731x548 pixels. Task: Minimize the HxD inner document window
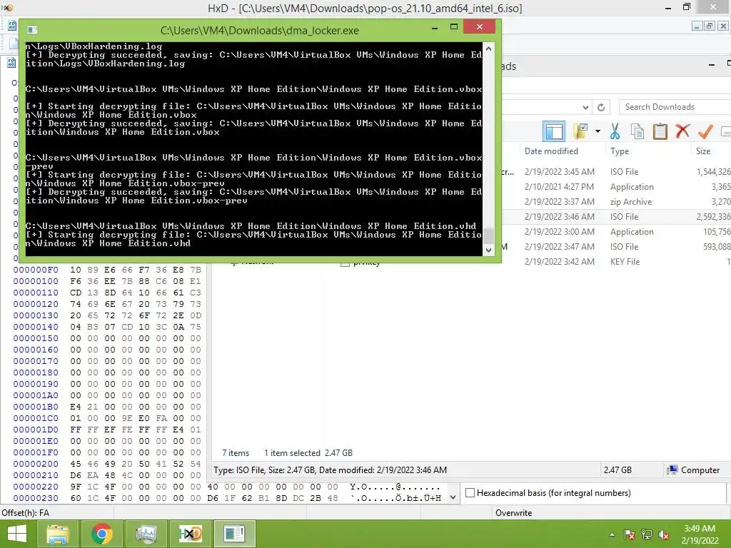pyautogui.click(x=697, y=26)
